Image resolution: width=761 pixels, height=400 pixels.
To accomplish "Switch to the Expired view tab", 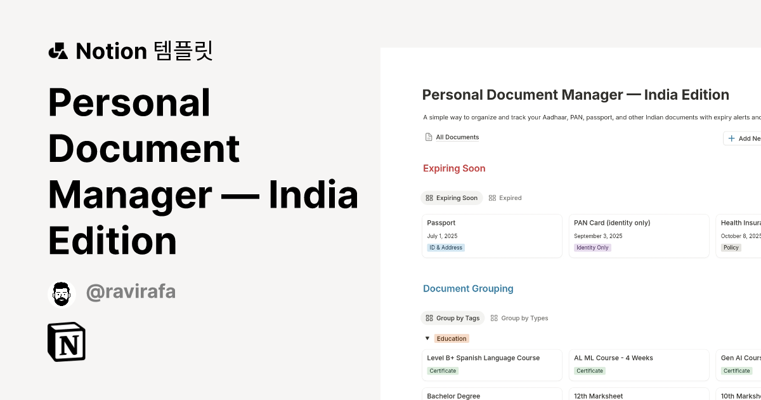I will 510,197.
